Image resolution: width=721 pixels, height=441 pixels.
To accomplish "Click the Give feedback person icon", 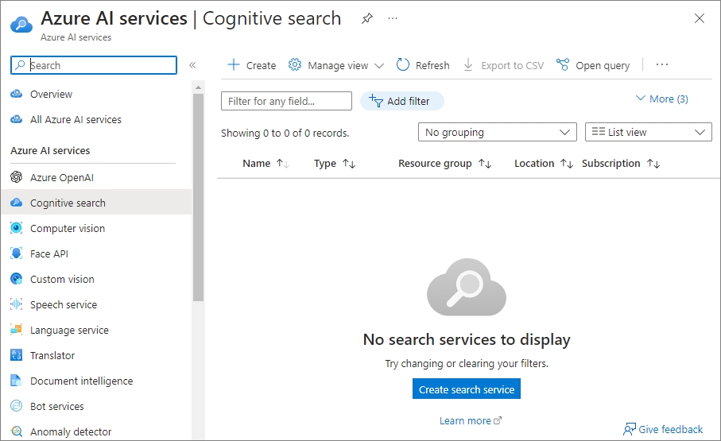I will pyautogui.click(x=630, y=429).
